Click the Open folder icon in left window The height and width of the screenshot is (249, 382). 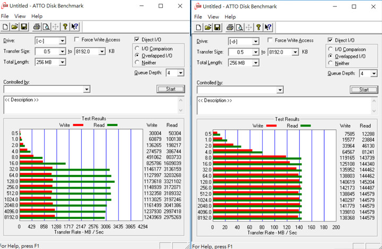[14, 27]
